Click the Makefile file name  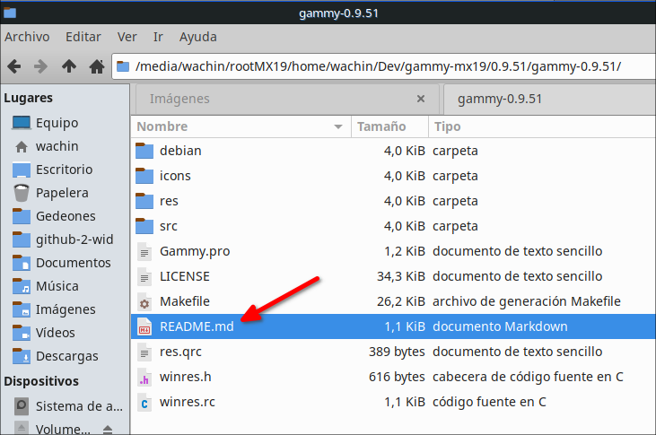185,301
